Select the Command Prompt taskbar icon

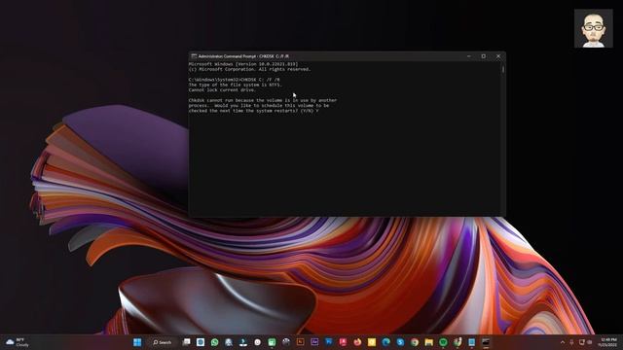486,342
